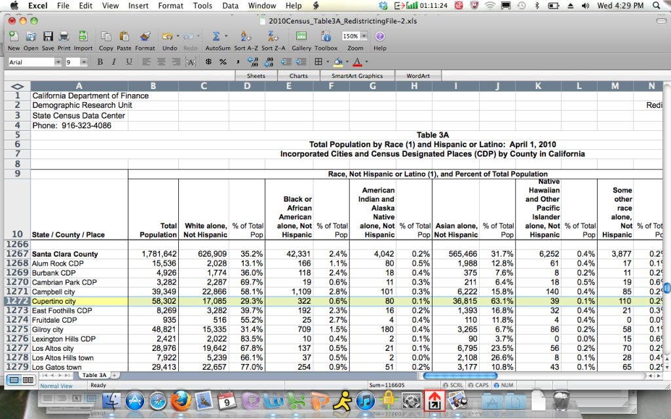This screenshot has height=419, width=671.
Task: Expand the Font Color dropdown arrow
Action: tap(367, 62)
